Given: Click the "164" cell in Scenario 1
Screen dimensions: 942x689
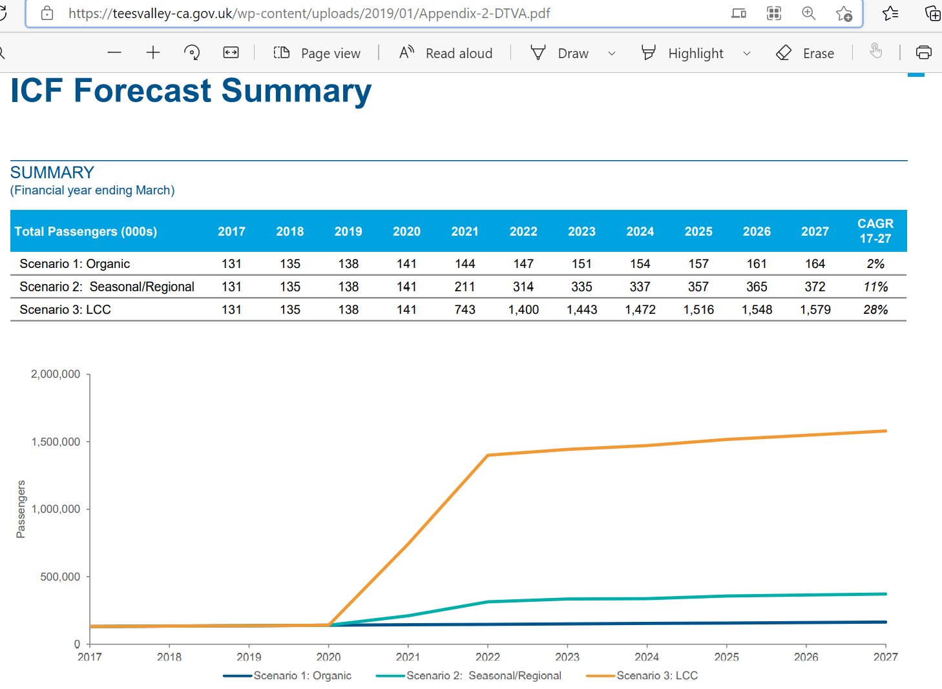Looking at the screenshot, I should [x=815, y=263].
